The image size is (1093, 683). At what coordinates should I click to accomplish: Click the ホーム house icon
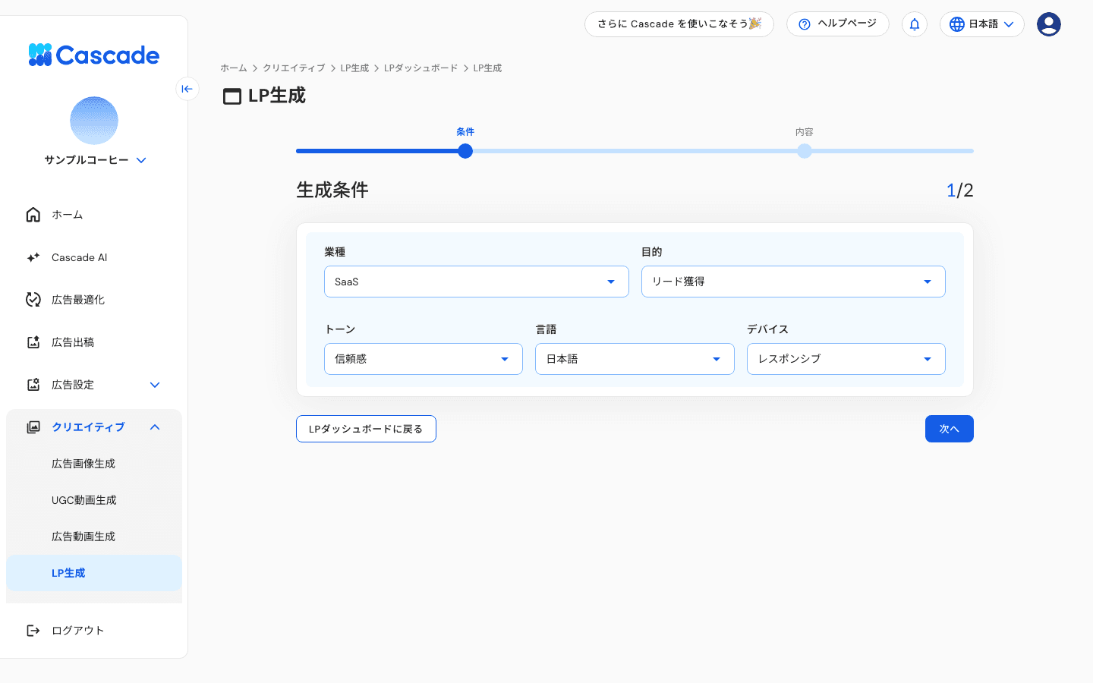(x=33, y=215)
